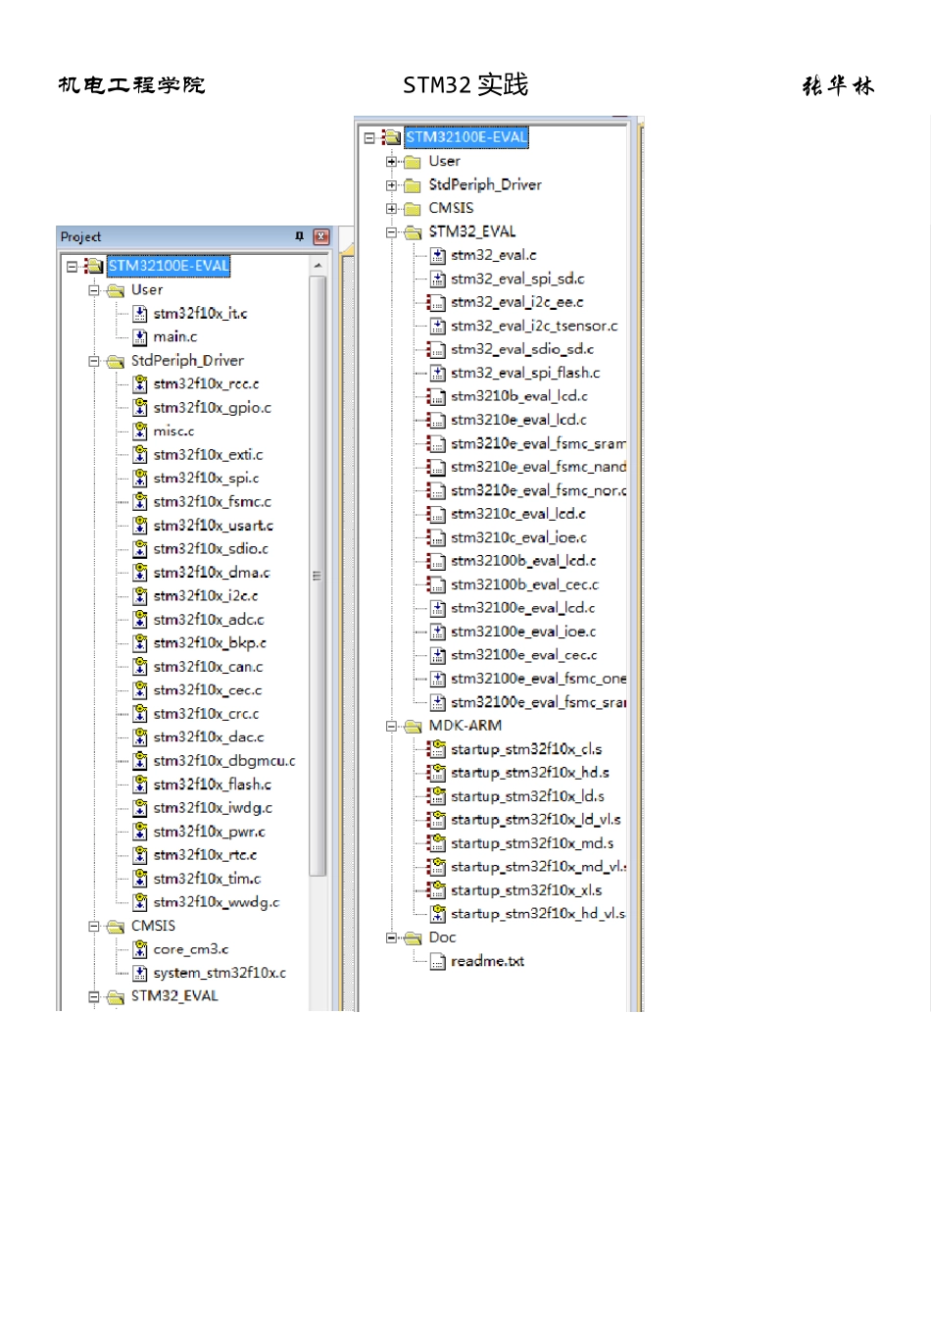Select stm32100e_eval_ioe.c in right tree
The image size is (931, 1318).
[x=523, y=632]
